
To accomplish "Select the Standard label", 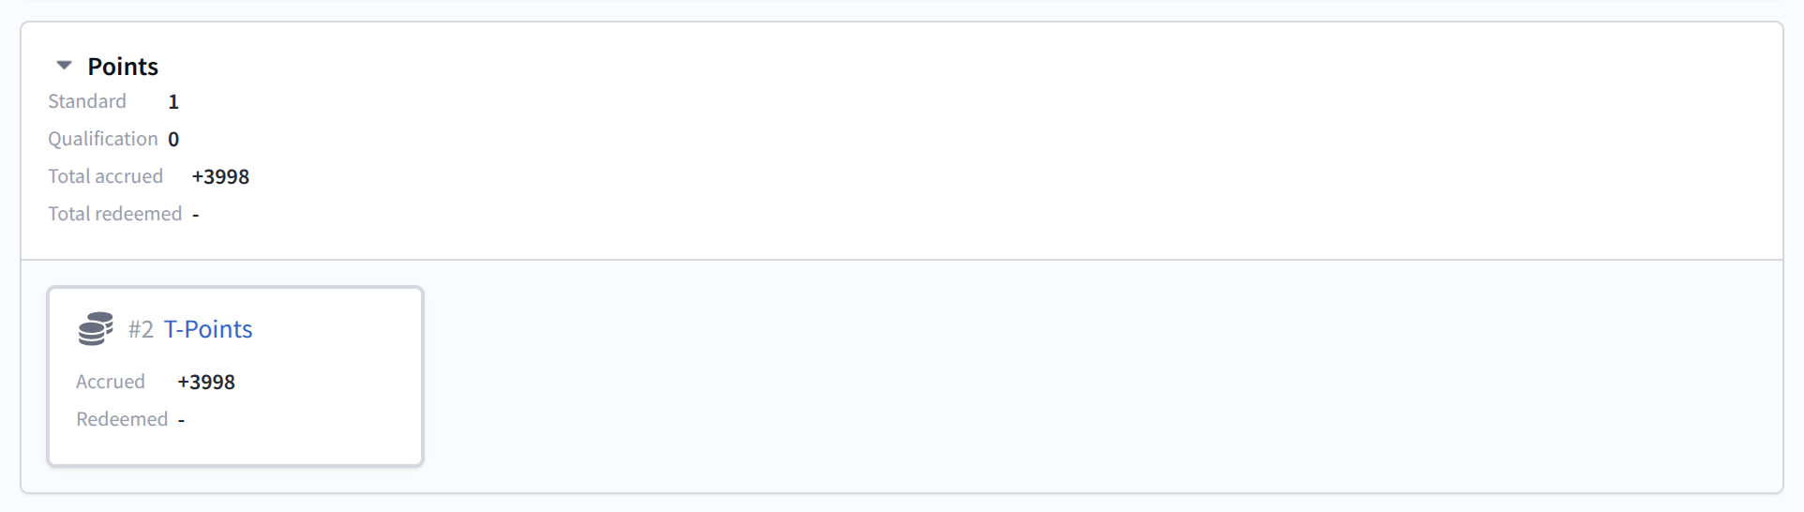I will pos(87,101).
